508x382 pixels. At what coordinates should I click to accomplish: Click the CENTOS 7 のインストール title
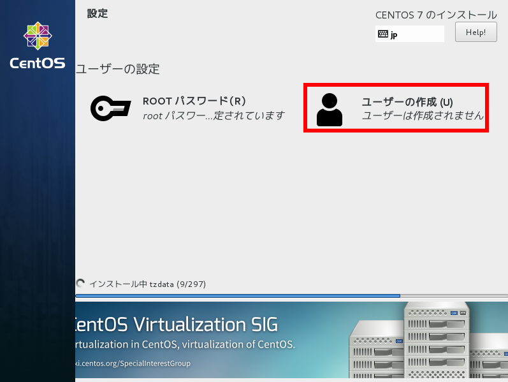tap(436, 15)
